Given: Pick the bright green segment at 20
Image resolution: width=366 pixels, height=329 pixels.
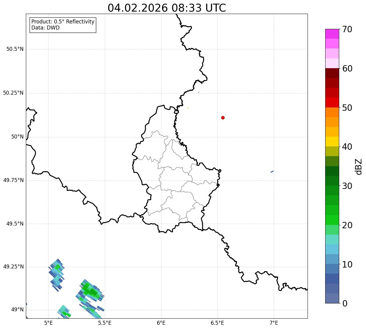Looking at the screenshot, I should coord(332,220).
